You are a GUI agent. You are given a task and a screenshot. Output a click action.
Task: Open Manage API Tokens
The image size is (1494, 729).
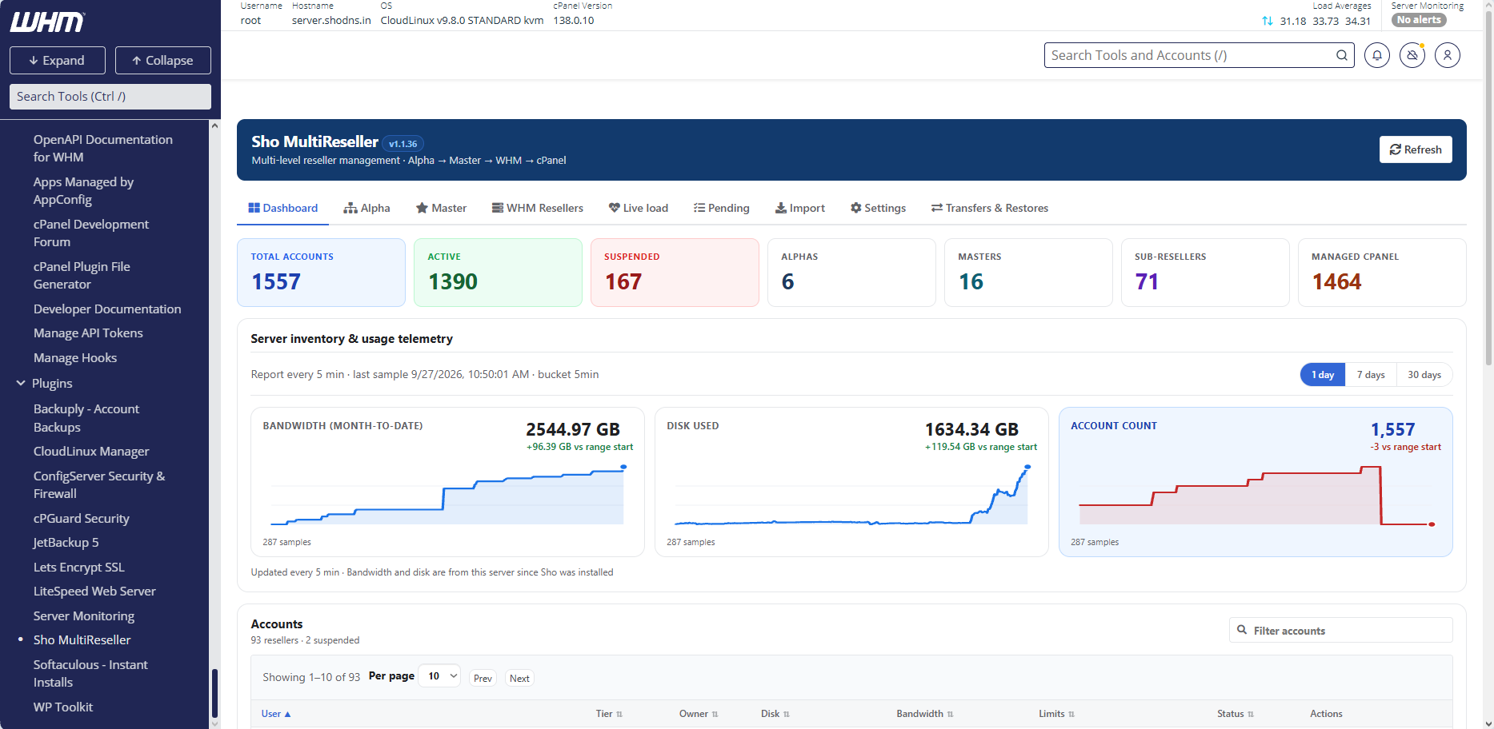coord(88,333)
